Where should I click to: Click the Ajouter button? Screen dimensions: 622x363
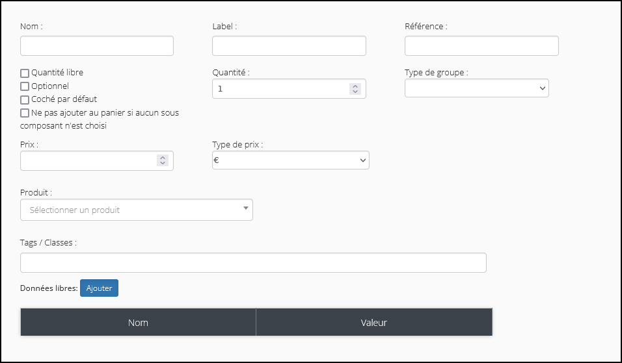[x=99, y=288]
